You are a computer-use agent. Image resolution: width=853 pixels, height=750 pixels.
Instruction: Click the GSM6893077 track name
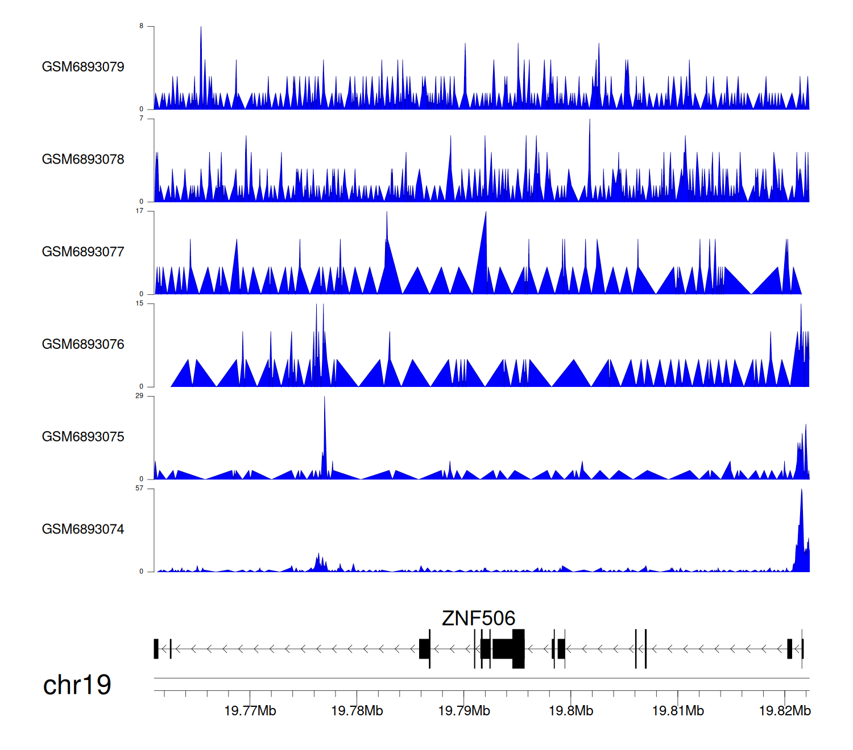click(83, 252)
